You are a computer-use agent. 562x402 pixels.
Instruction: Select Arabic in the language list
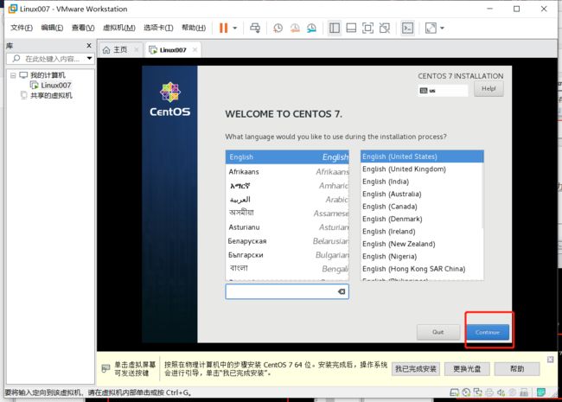click(287, 199)
